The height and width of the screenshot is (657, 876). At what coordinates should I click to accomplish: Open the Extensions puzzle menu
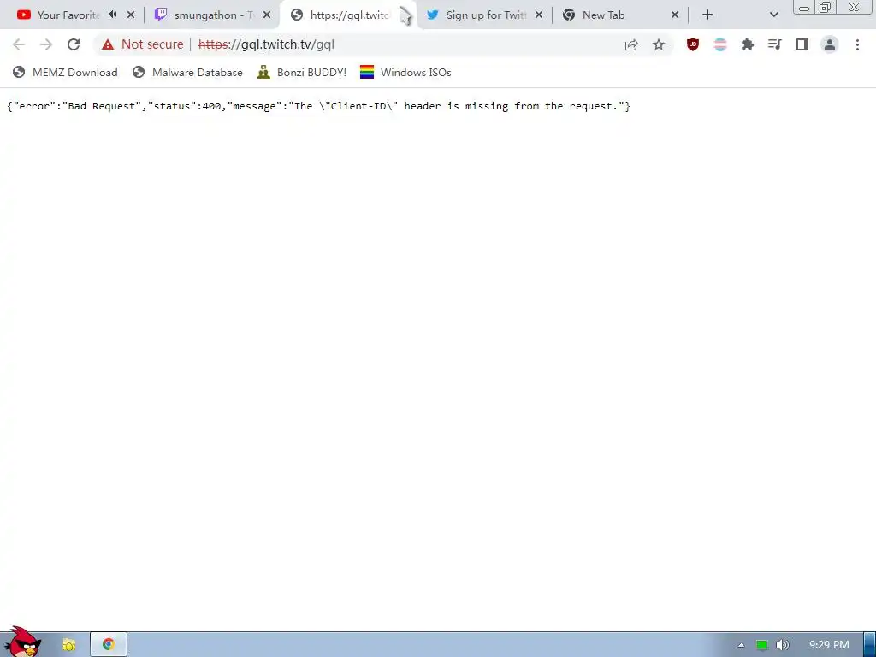(x=748, y=44)
